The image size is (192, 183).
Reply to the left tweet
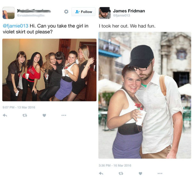point(5,115)
